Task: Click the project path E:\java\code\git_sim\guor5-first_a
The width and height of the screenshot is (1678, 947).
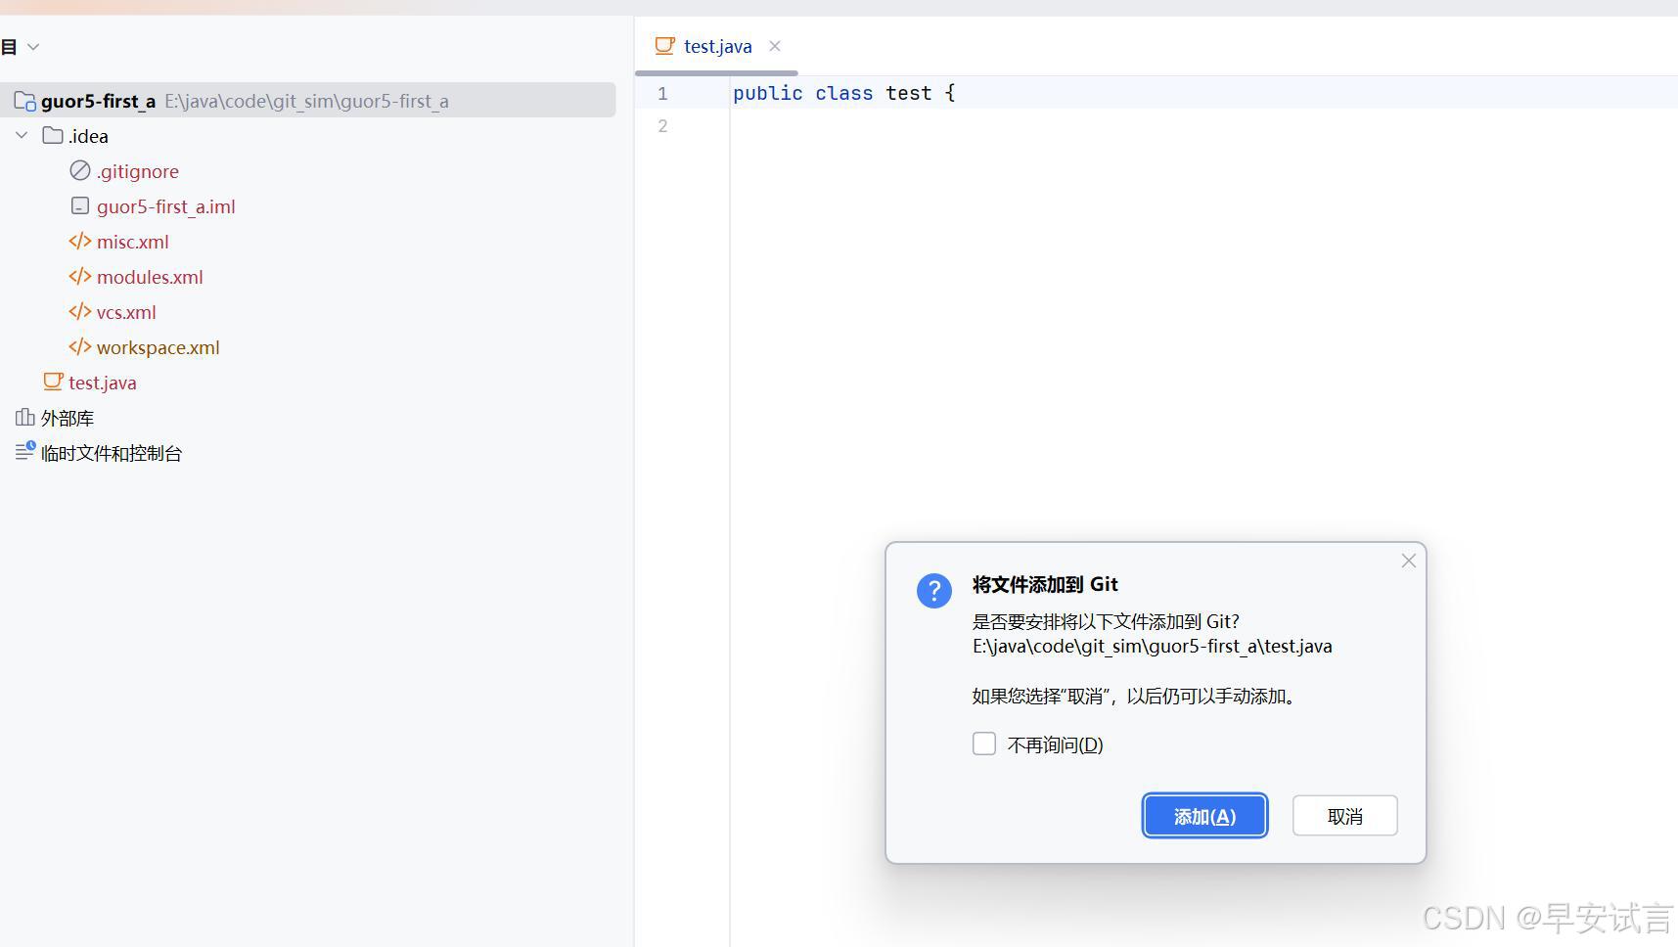Action: click(306, 101)
